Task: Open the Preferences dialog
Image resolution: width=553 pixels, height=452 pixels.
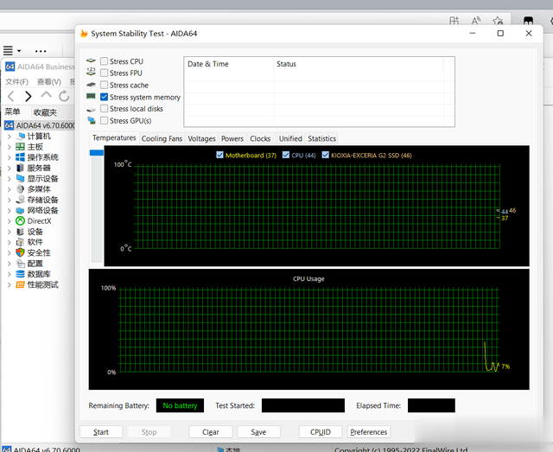Action: (x=369, y=432)
